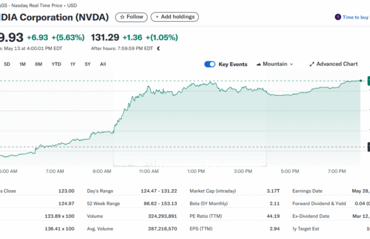The height and width of the screenshot is (239, 370).
Task: Select the 1M time range
Action: point(22,64)
